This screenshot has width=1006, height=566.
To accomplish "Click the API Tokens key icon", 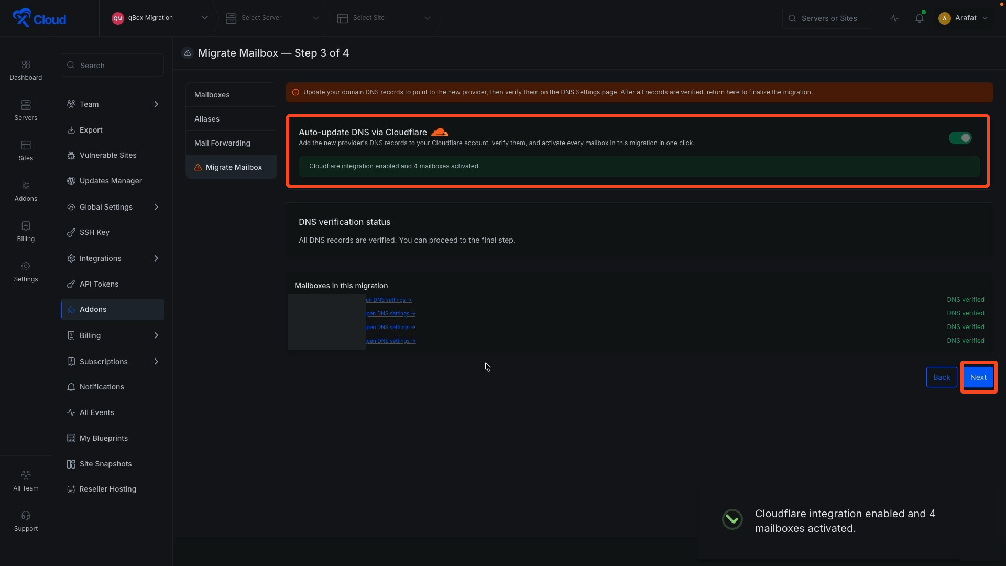I will [71, 285].
